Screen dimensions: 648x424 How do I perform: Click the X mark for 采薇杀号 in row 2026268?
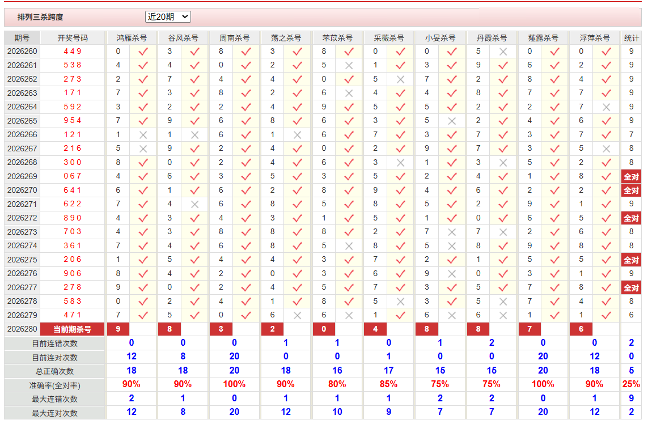pyautogui.click(x=400, y=163)
